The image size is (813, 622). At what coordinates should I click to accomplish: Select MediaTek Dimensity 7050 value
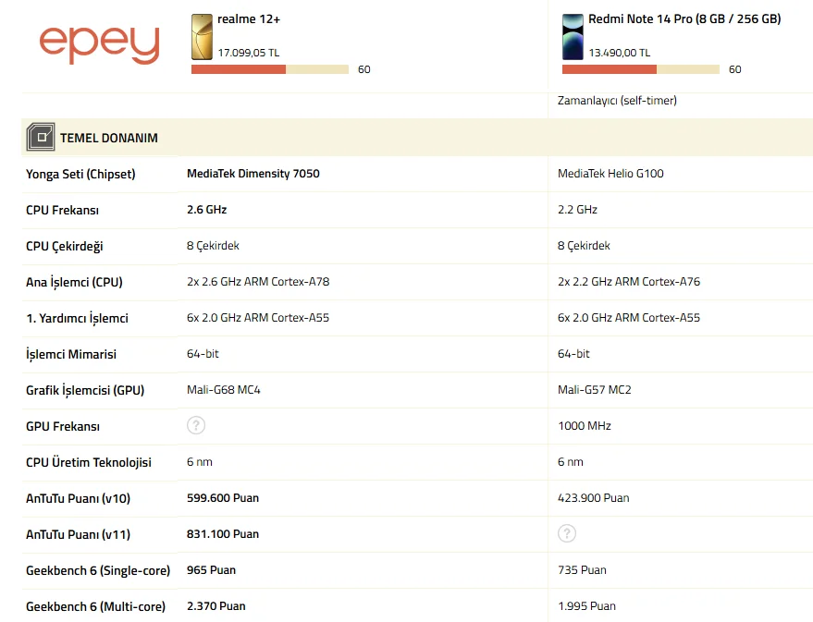point(253,174)
